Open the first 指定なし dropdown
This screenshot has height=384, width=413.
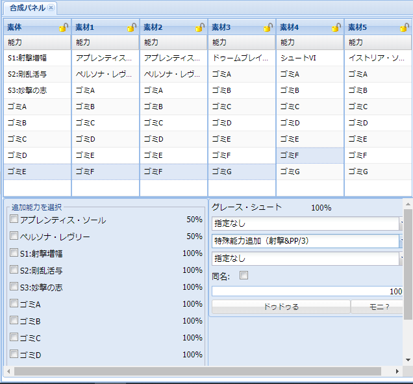pyautogui.click(x=307, y=224)
